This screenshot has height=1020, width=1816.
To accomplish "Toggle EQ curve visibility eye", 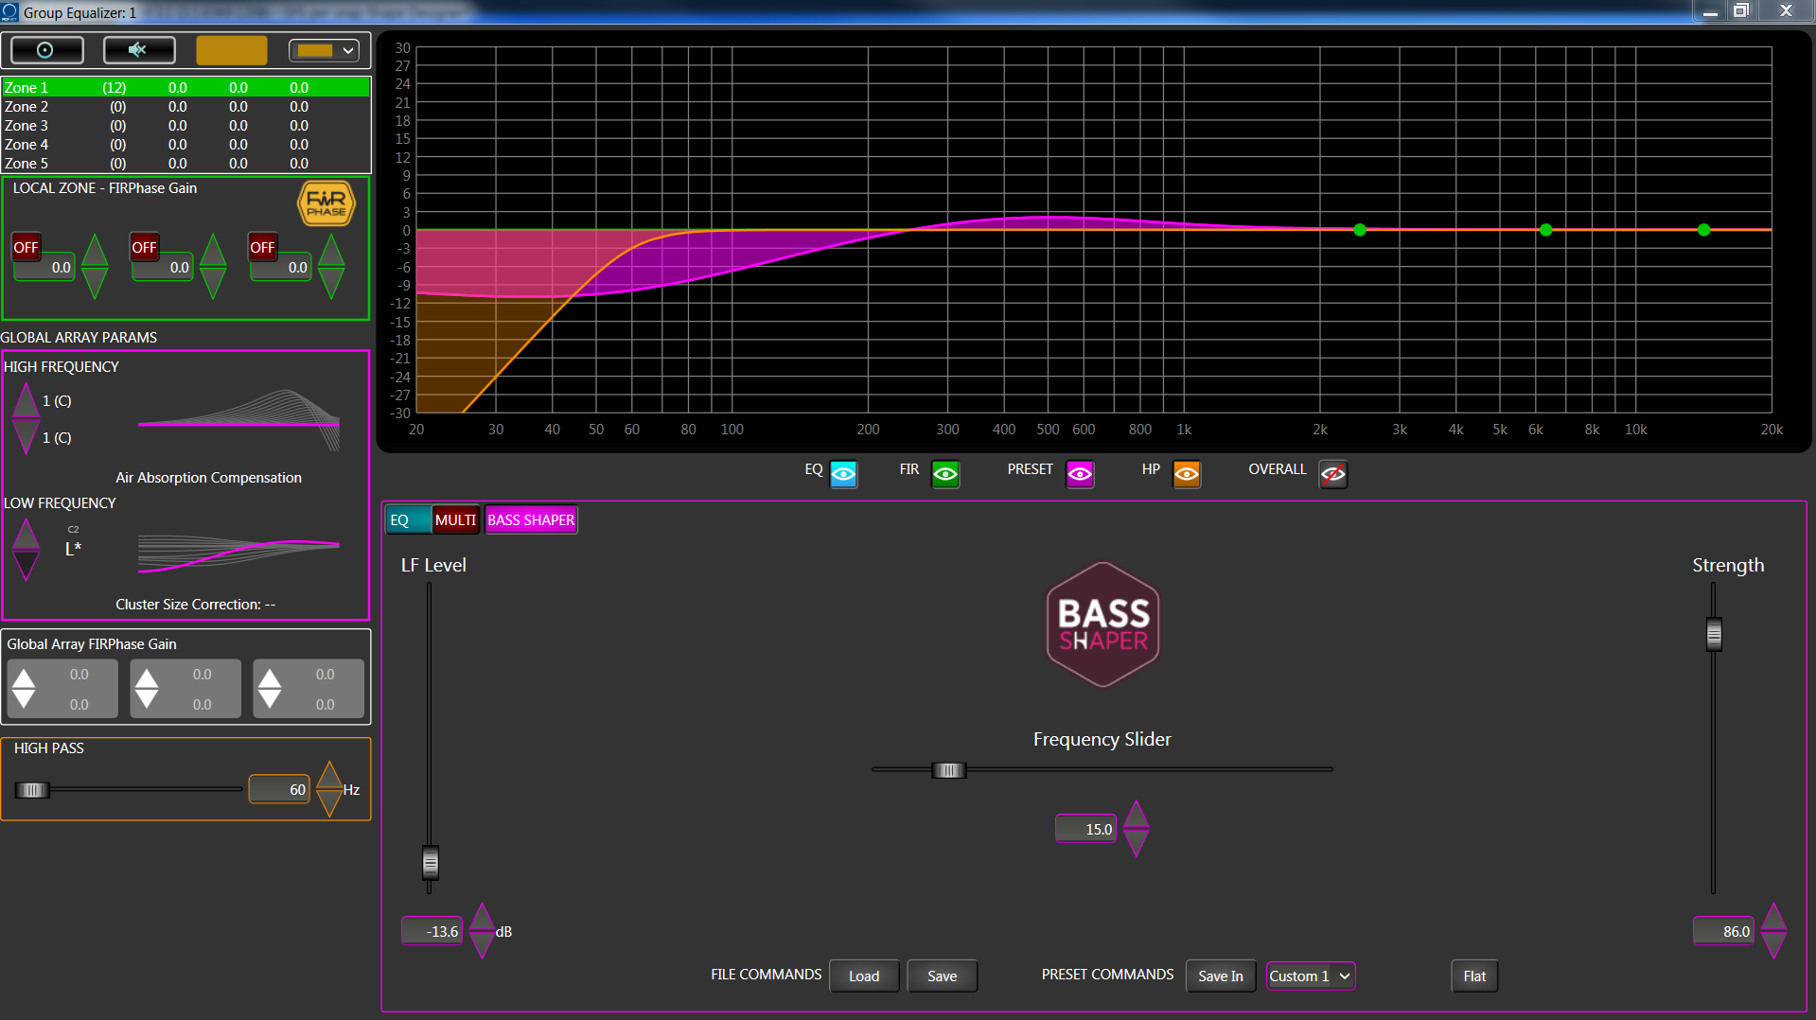I will 843,473.
